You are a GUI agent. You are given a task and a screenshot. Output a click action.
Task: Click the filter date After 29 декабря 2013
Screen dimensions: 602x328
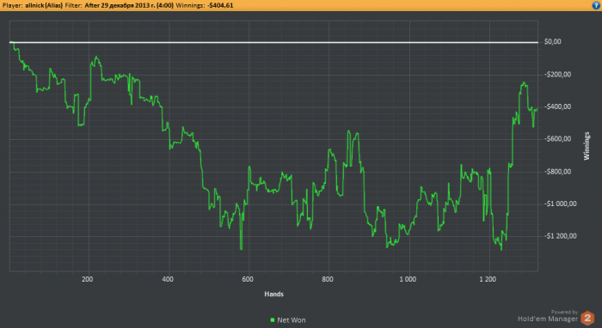point(129,5)
